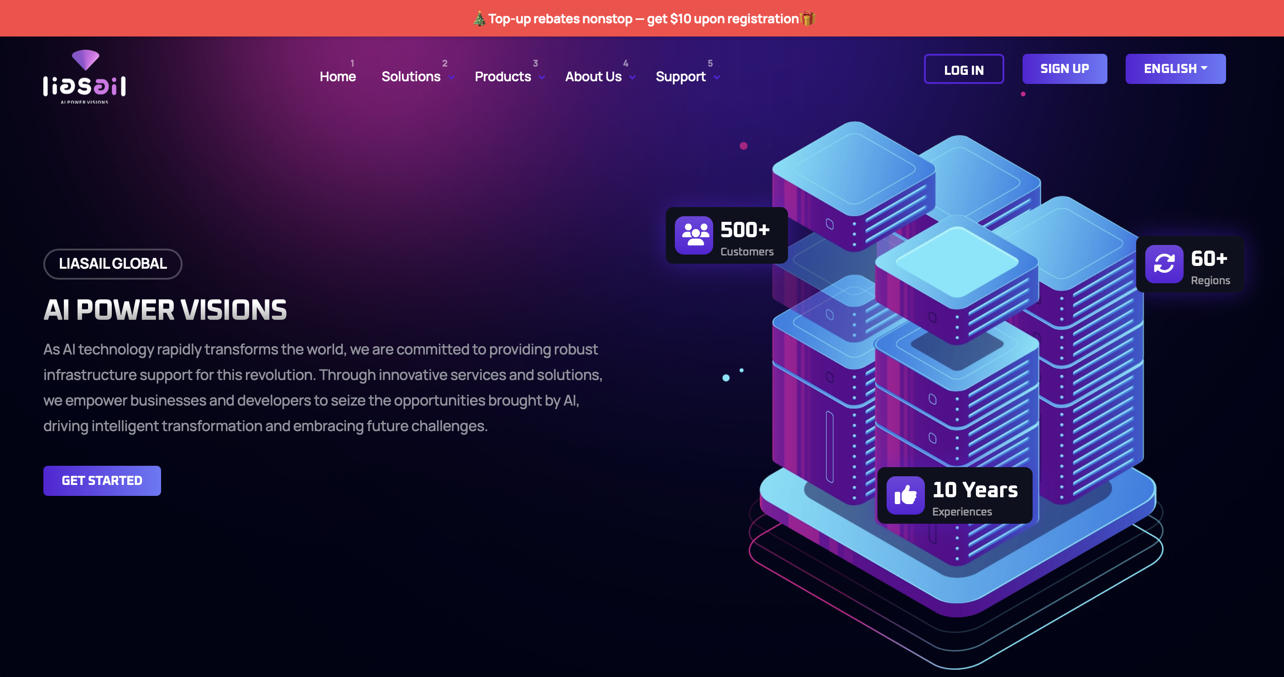Viewport: 1284px width, 677px height.
Task: Click the customers group icon
Action: coord(694,235)
